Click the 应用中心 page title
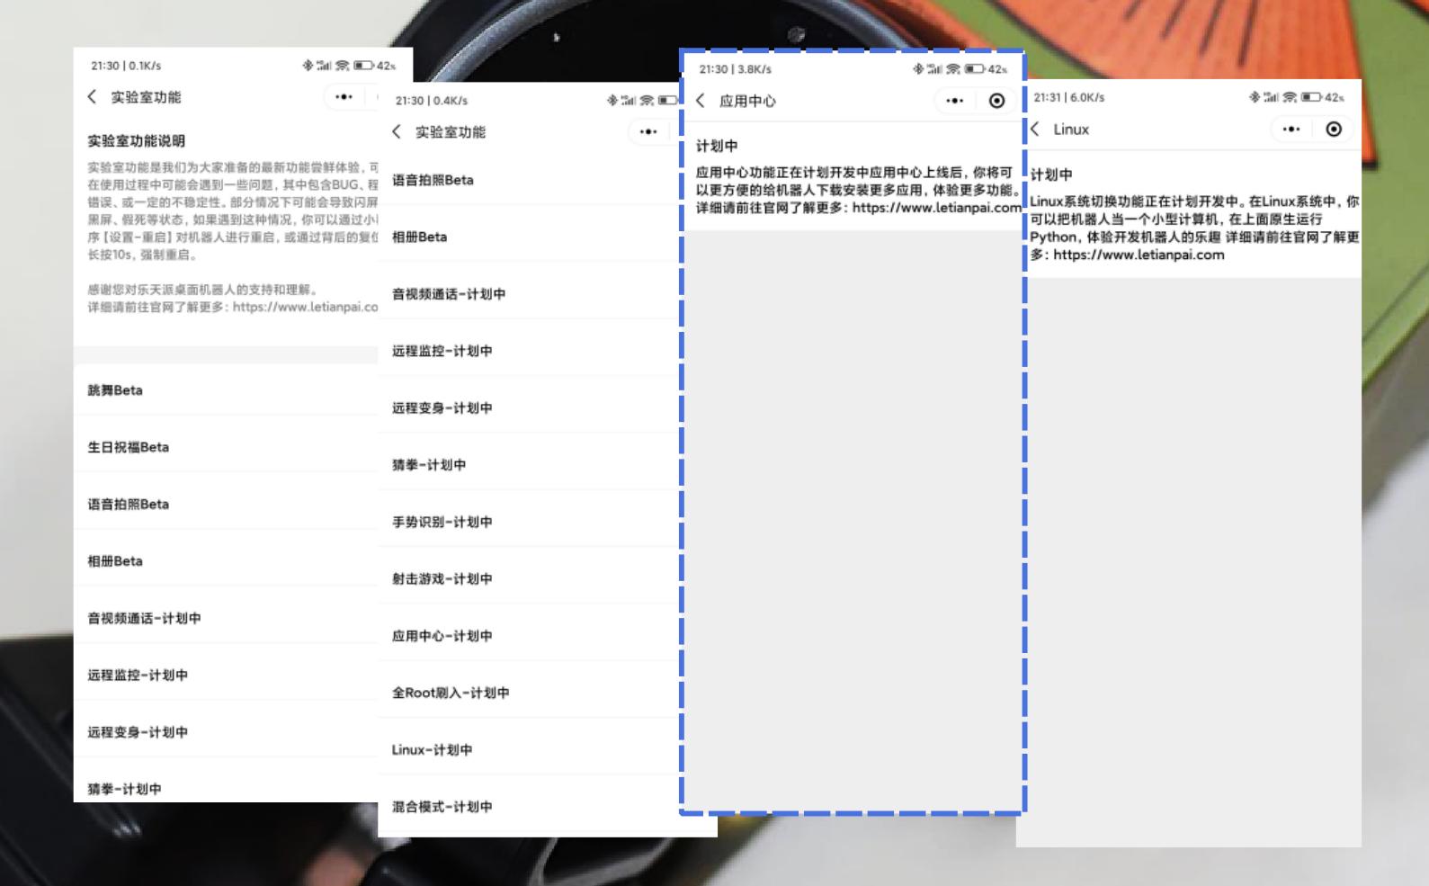 [x=747, y=101]
